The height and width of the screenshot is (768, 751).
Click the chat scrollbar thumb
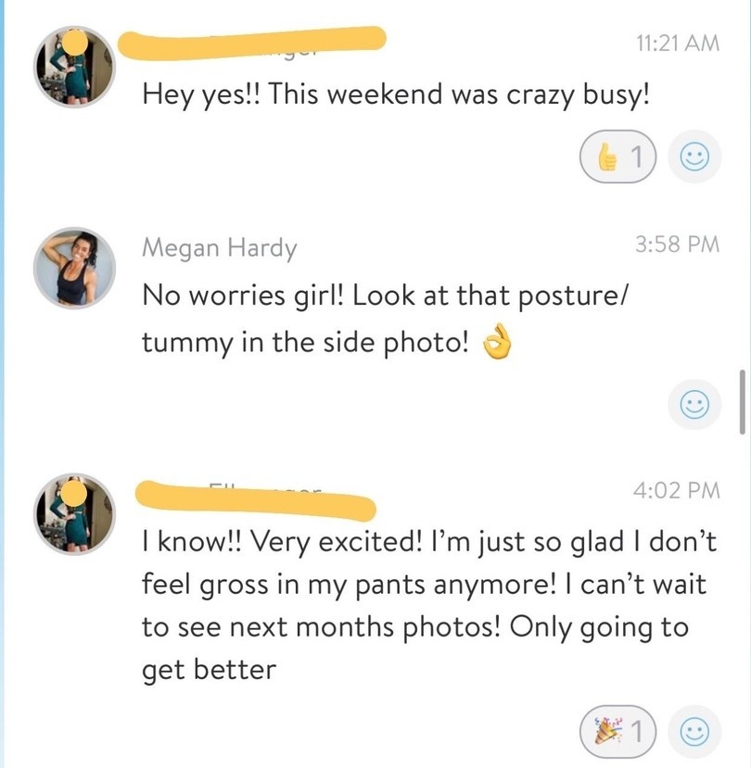[x=742, y=401]
